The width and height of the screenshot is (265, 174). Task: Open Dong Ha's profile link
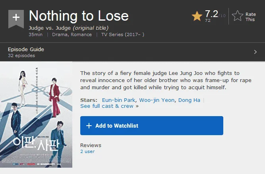point(189,100)
